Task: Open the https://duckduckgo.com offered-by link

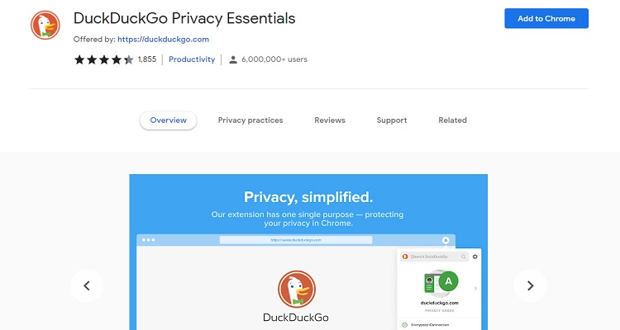Action: [164, 40]
